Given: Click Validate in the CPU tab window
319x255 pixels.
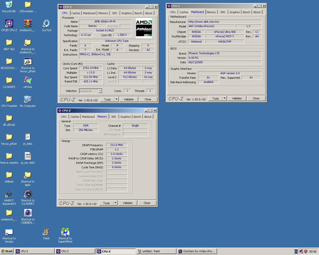Looking at the screenshot, I should 129,99.
